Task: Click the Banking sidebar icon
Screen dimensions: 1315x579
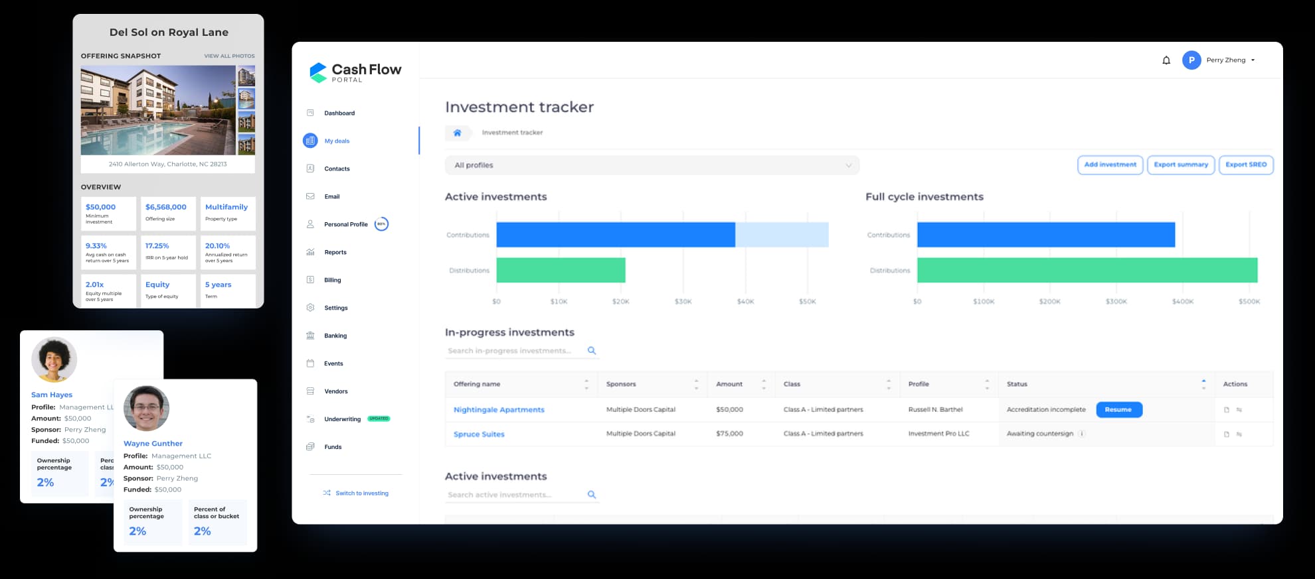Action: 310,336
